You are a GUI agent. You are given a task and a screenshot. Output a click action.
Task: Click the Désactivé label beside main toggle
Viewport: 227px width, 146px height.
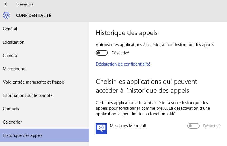tap(120, 53)
